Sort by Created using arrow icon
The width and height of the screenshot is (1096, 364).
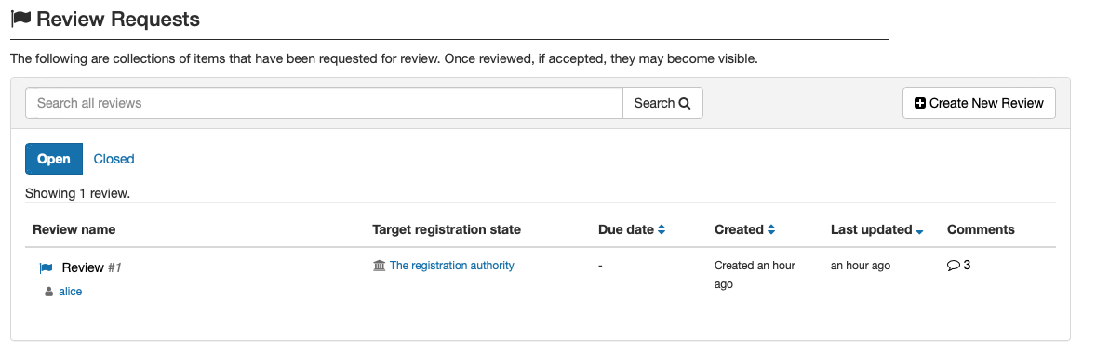click(x=771, y=229)
